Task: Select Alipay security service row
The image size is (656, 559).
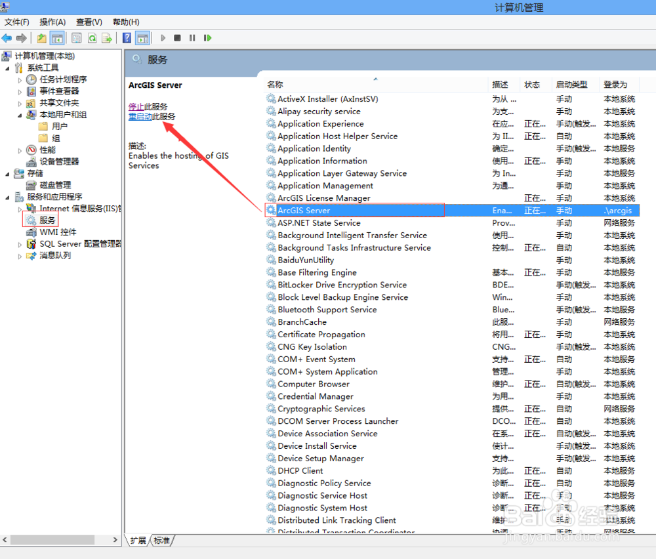Action: pos(452,112)
